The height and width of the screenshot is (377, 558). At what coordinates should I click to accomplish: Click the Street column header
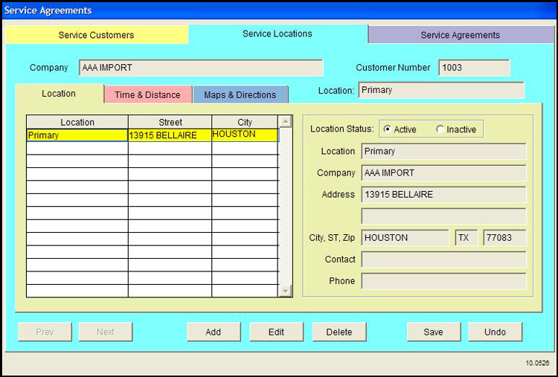click(x=170, y=122)
